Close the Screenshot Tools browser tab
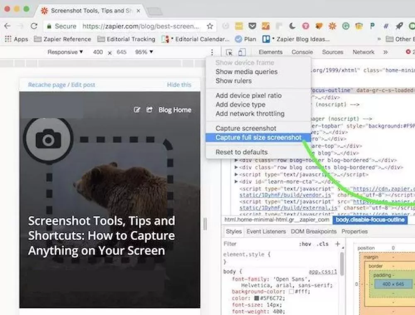Screen dimensions: 415x315 [x=138, y=11]
